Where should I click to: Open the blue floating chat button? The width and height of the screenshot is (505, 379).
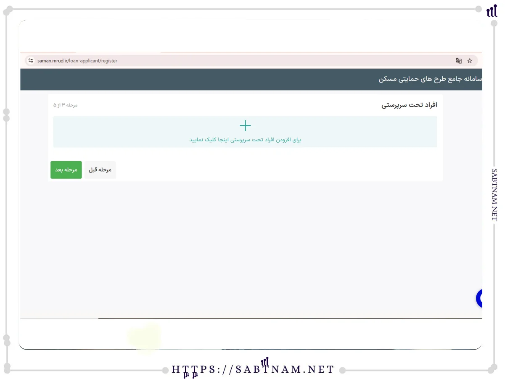coord(479,298)
